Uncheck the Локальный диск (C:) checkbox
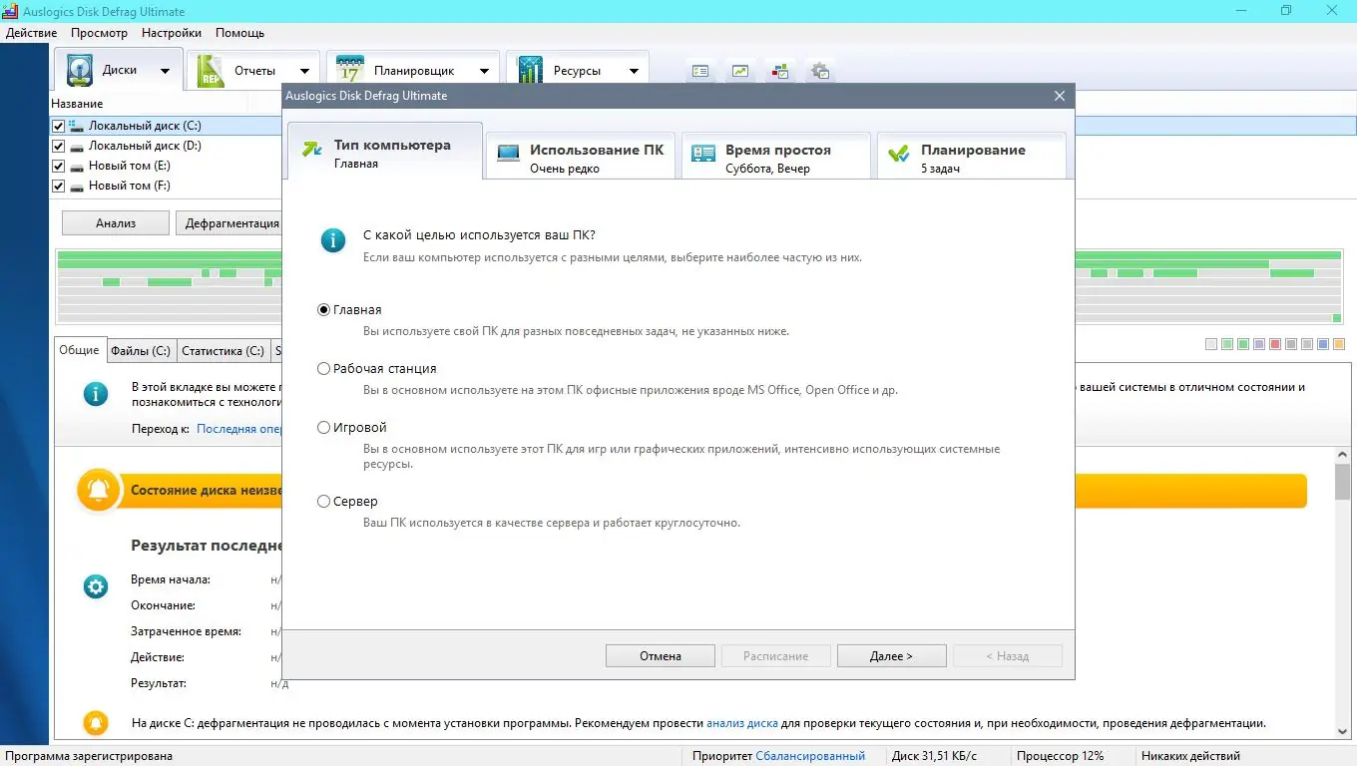Image resolution: width=1357 pixels, height=766 pixels. pyautogui.click(x=57, y=125)
